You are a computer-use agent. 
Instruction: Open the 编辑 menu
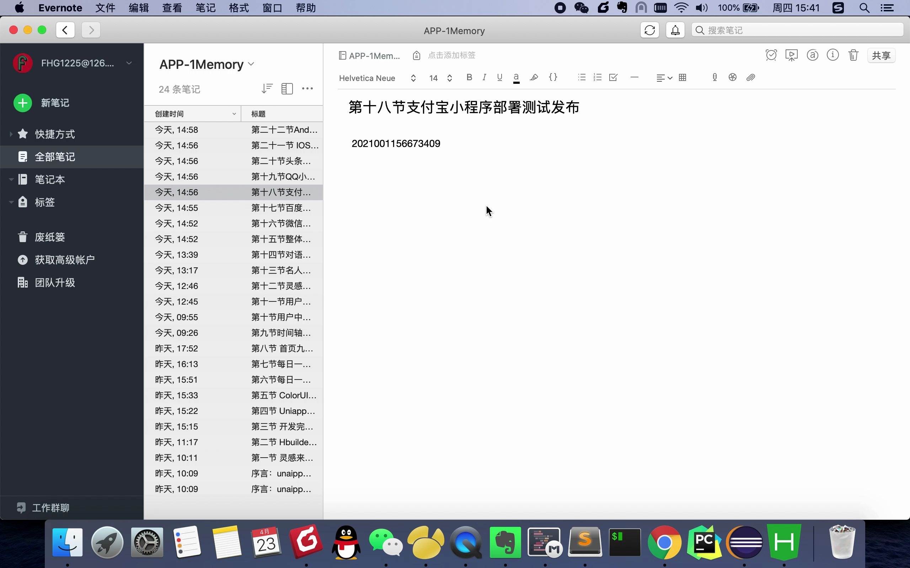(138, 8)
